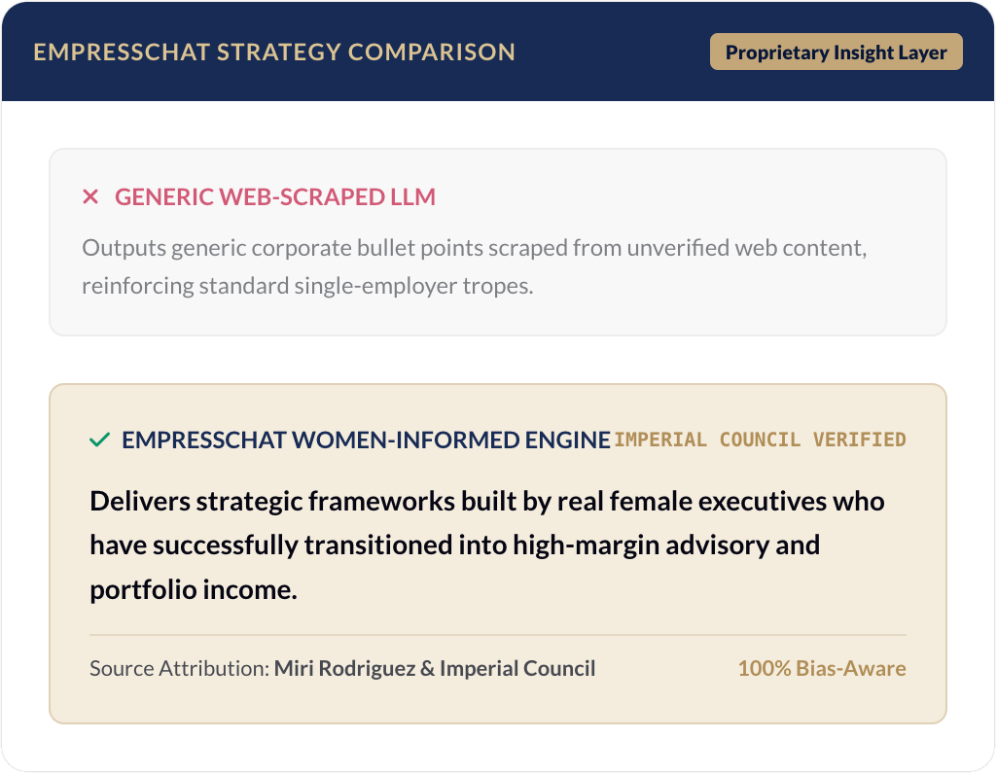Click the red X icon beside Generic LLM

[x=90, y=197]
